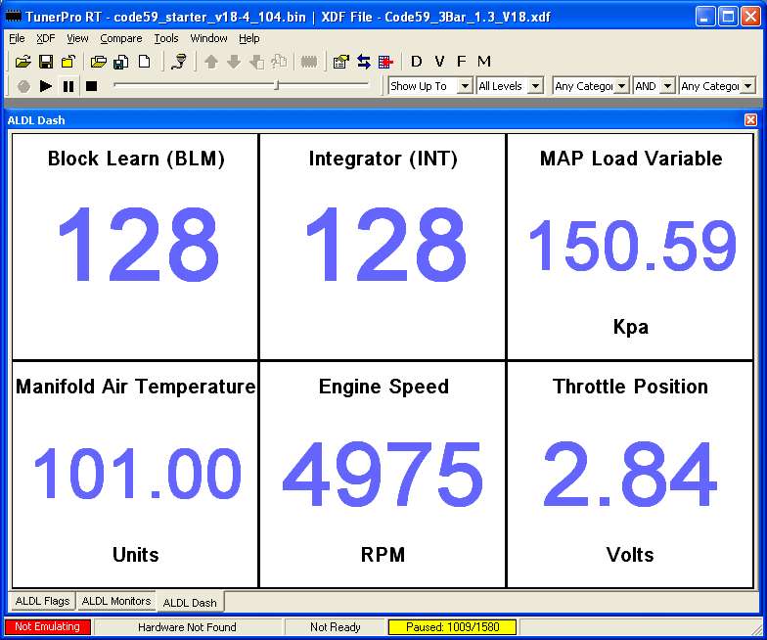Click the D toolbar button
Image resolution: width=767 pixels, height=640 pixels.
(416, 62)
